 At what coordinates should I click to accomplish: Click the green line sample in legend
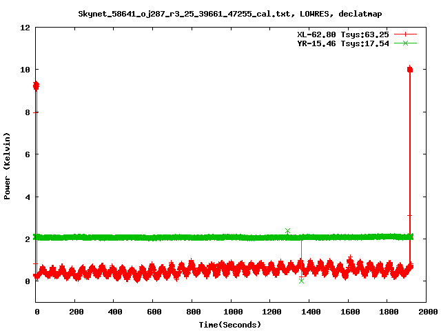pos(406,43)
